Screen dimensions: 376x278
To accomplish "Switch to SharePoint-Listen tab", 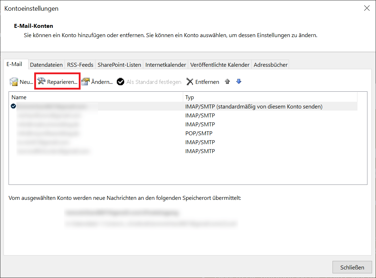I will click(x=119, y=65).
